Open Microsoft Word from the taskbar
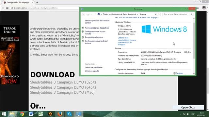209x117 pixels. (31, 114)
